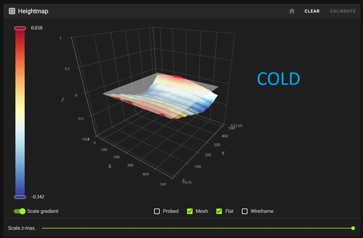The height and width of the screenshot is (238, 363).
Task: Uncheck the Flat checkbox
Action: click(x=219, y=211)
